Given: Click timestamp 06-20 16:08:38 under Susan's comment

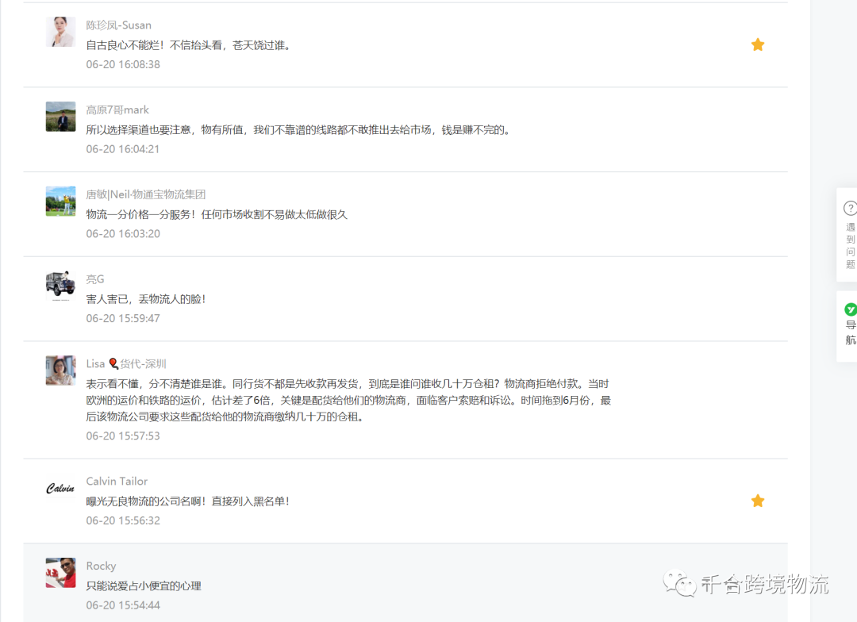Looking at the screenshot, I should coord(123,64).
